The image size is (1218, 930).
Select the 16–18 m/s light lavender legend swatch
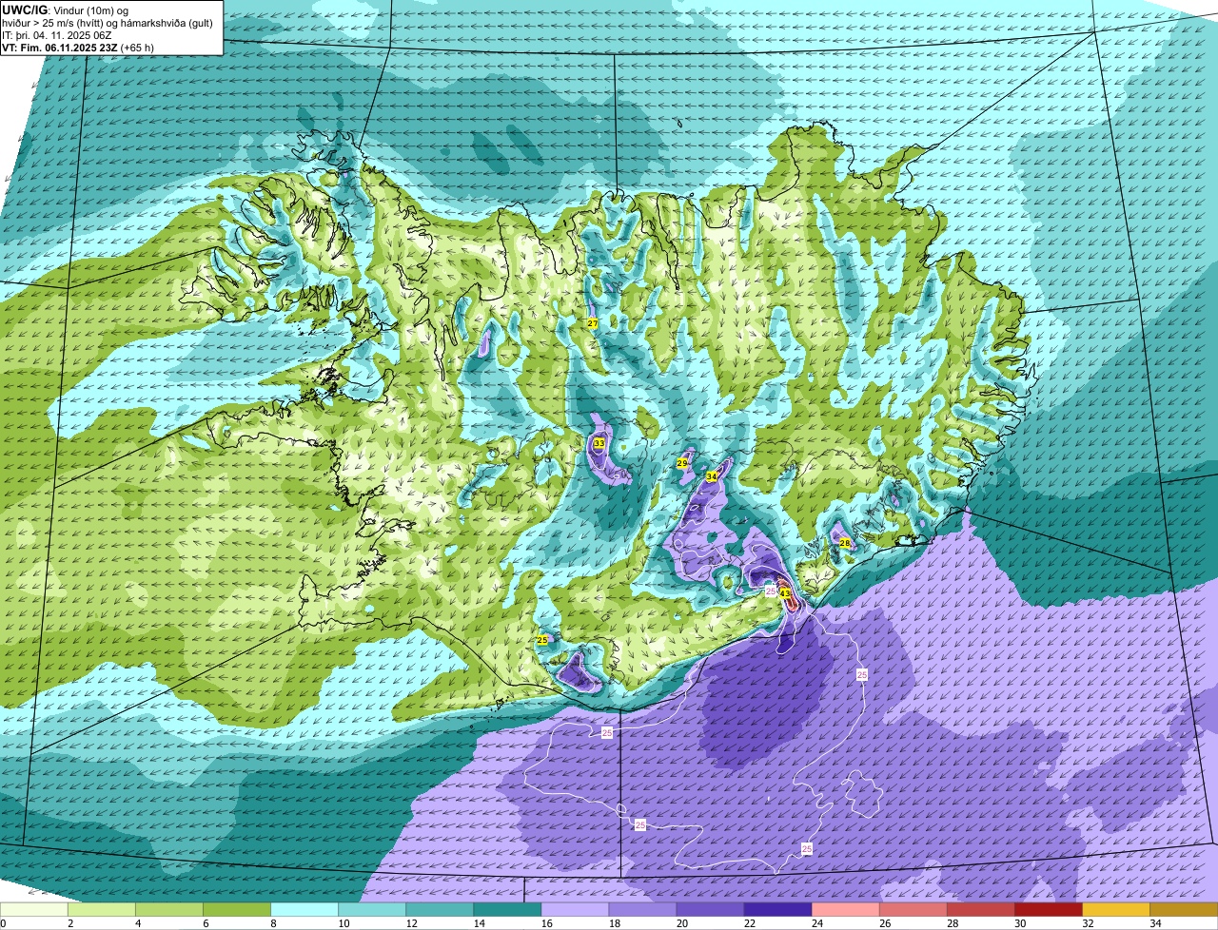(x=575, y=910)
